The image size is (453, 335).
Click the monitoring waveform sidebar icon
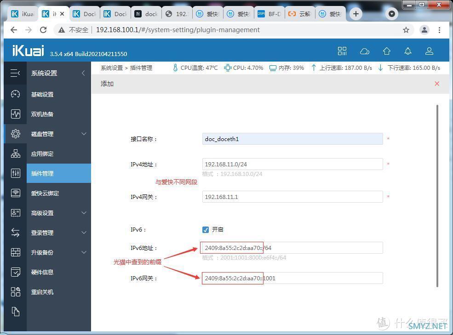coord(15,114)
